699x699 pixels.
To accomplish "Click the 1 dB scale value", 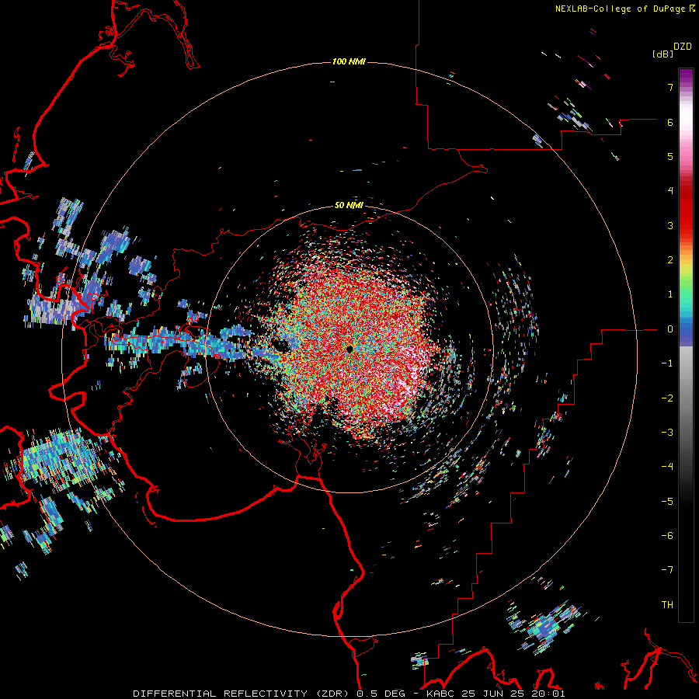I will click(x=670, y=294).
